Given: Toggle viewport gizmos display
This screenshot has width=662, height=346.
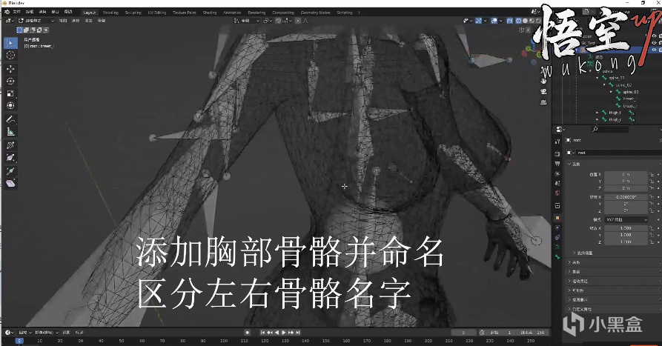Looking at the screenshot, I should (x=478, y=20).
